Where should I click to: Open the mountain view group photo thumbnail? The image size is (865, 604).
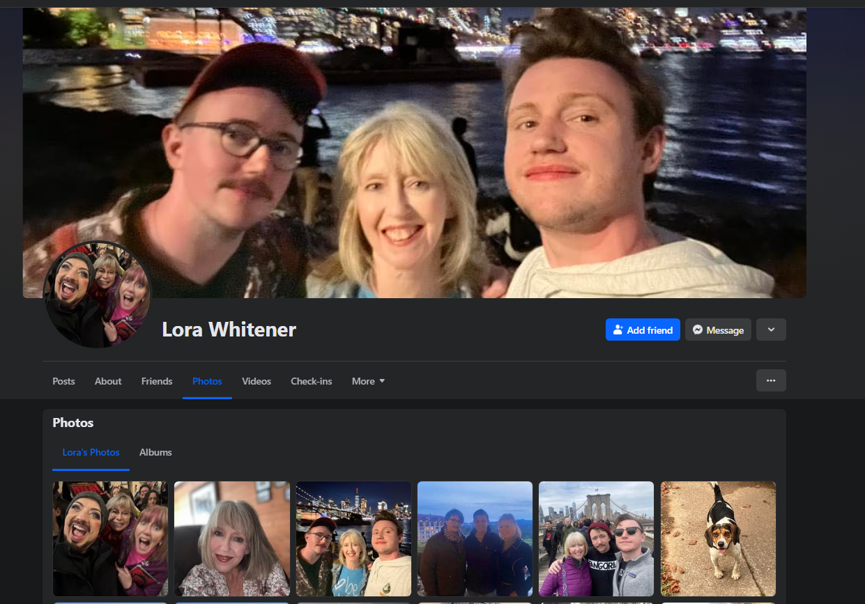pos(475,539)
